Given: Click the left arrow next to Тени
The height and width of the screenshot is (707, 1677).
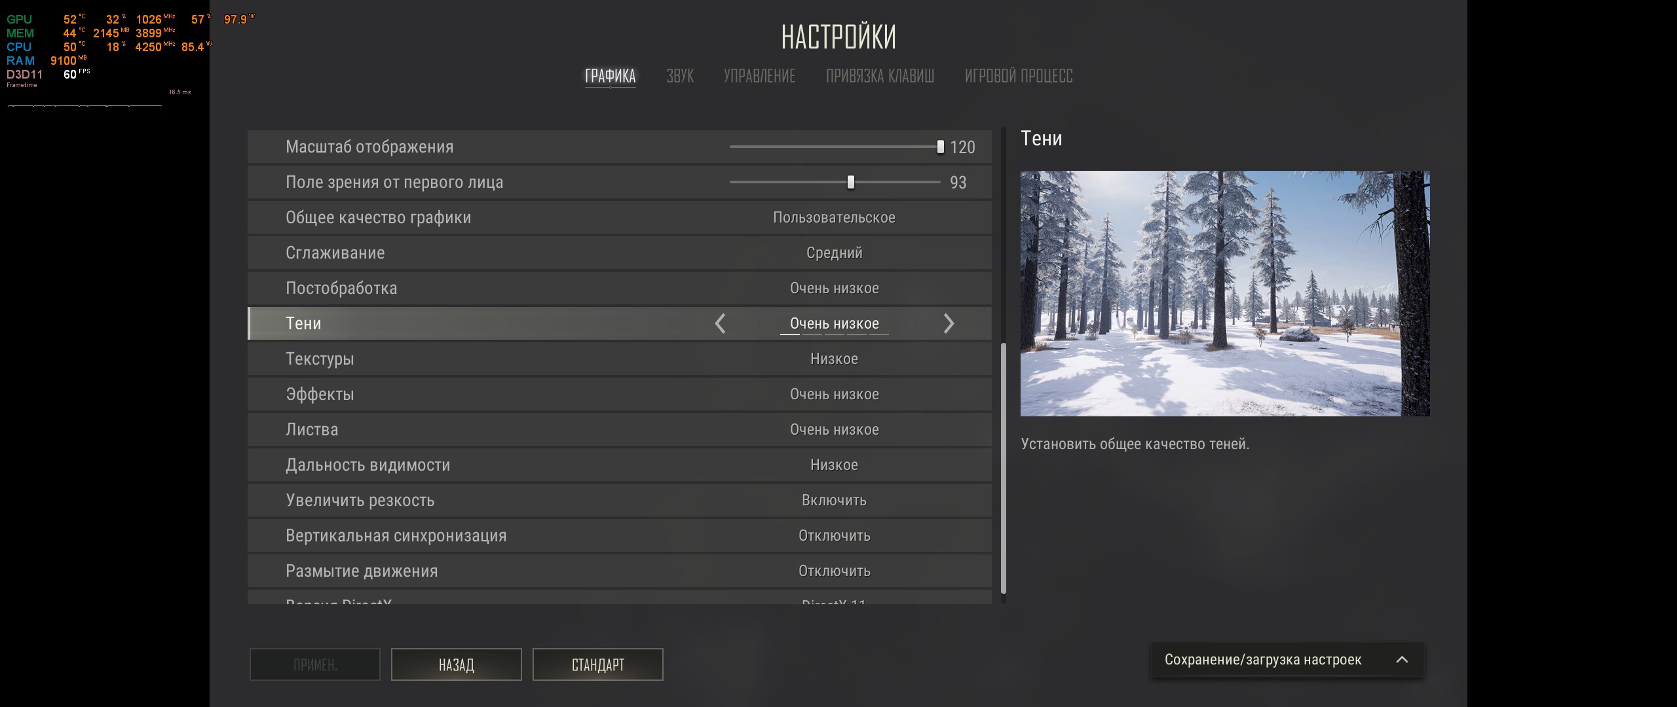Looking at the screenshot, I should point(720,323).
